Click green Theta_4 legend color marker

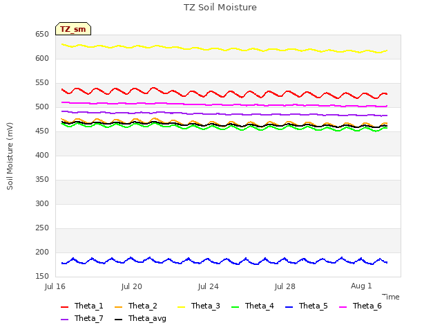[235, 307]
